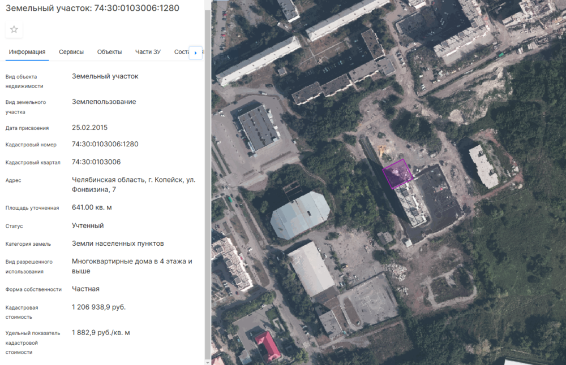
Task: Click the Кадастровый номер value 74:30:0103006:1280
Action: click(105, 144)
